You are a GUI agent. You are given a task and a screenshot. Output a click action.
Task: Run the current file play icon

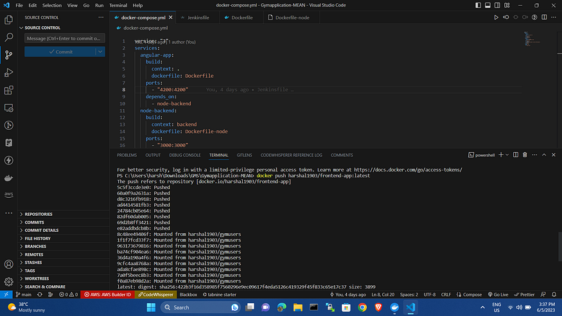(496, 17)
